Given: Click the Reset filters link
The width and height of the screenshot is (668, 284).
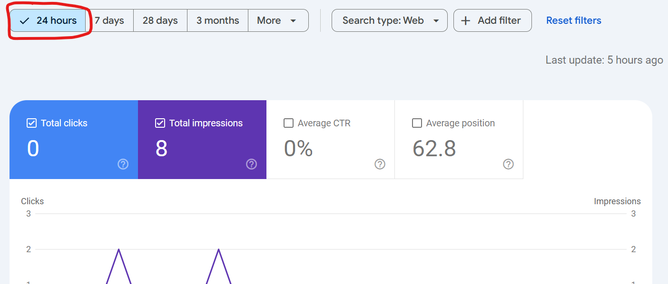Looking at the screenshot, I should (x=574, y=20).
